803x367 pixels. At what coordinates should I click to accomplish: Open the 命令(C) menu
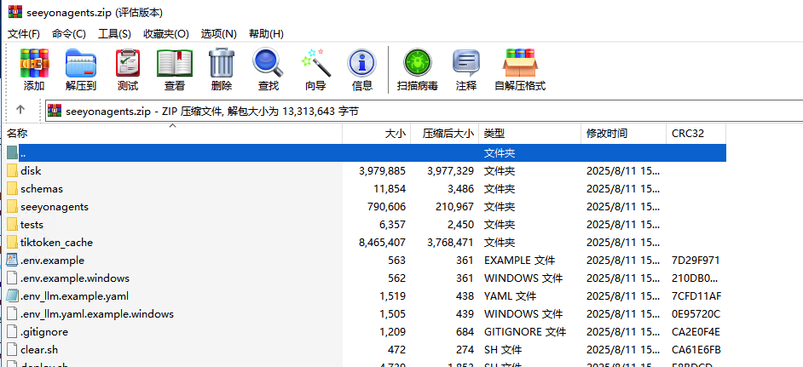(69, 34)
